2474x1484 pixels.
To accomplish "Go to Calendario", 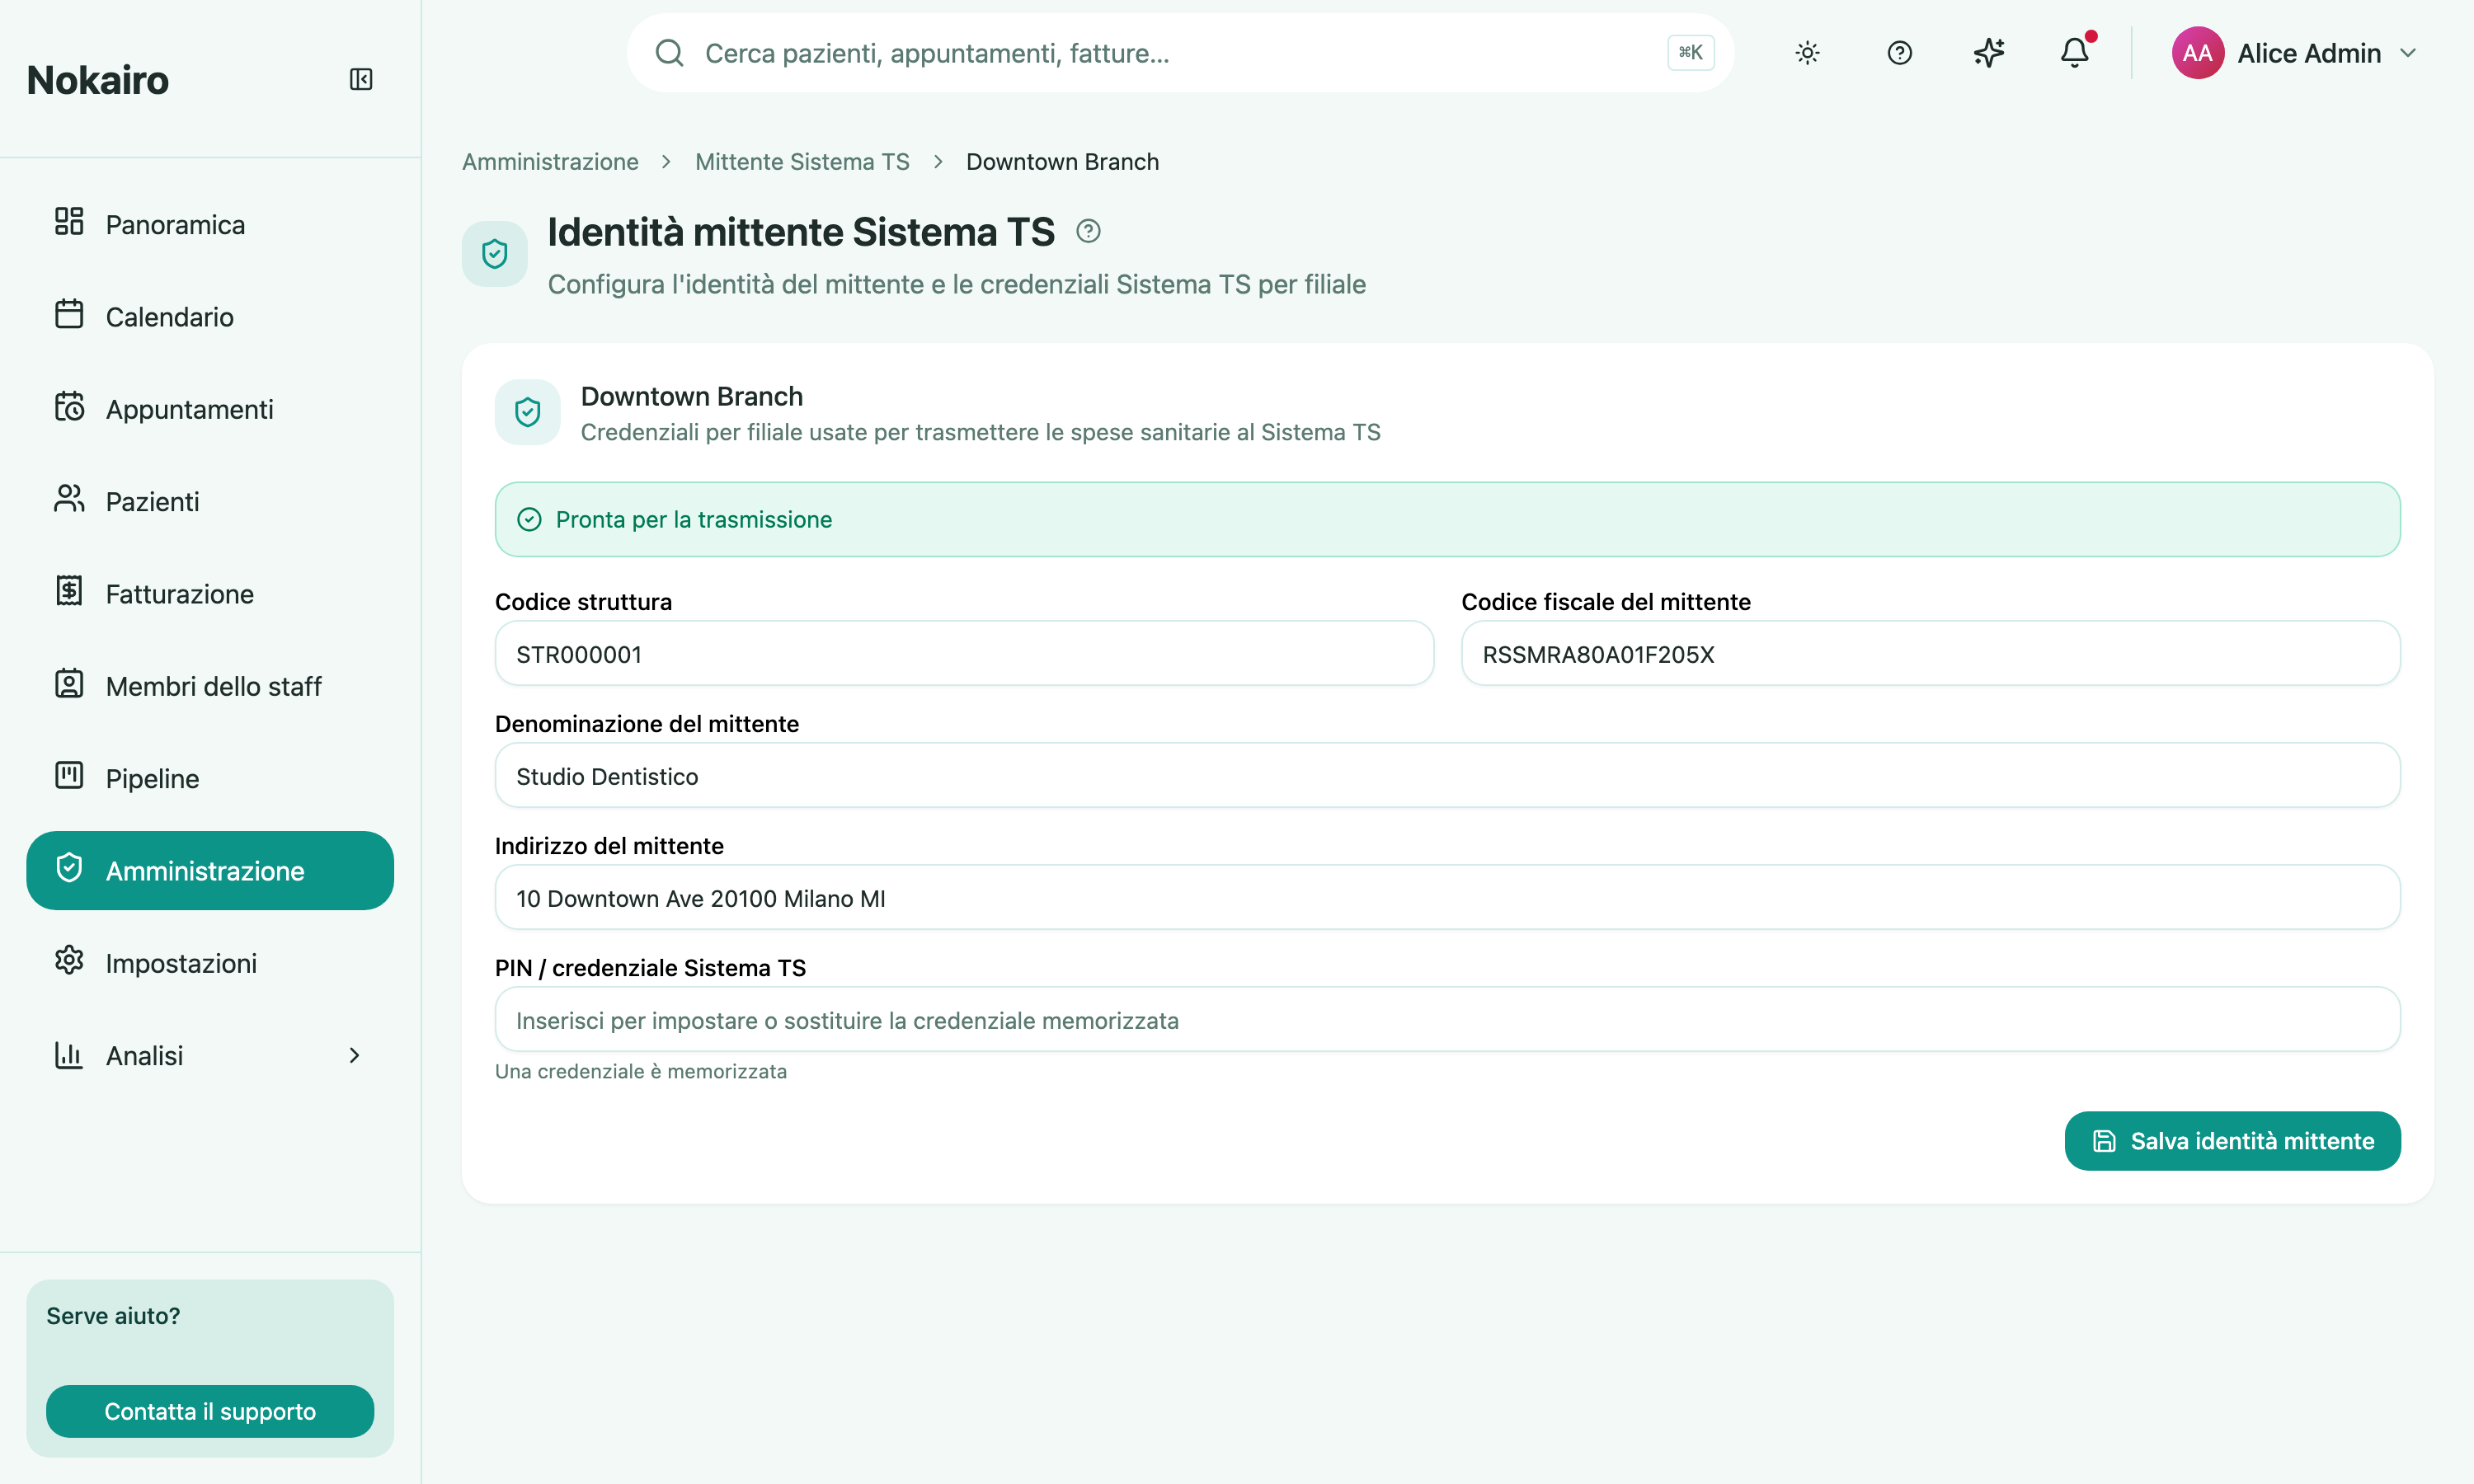I will pyautogui.click(x=210, y=317).
